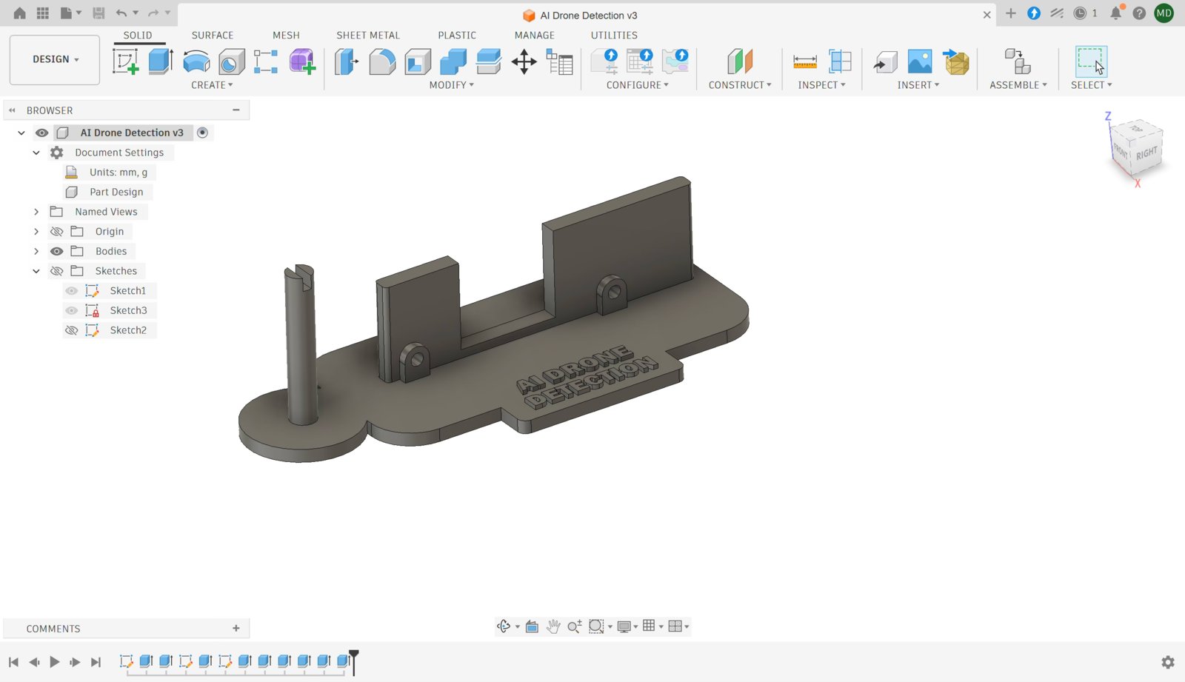The image size is (1185, 682).
Task: Open the CREATE dropdown menu
Action: [x=212, y=85]
